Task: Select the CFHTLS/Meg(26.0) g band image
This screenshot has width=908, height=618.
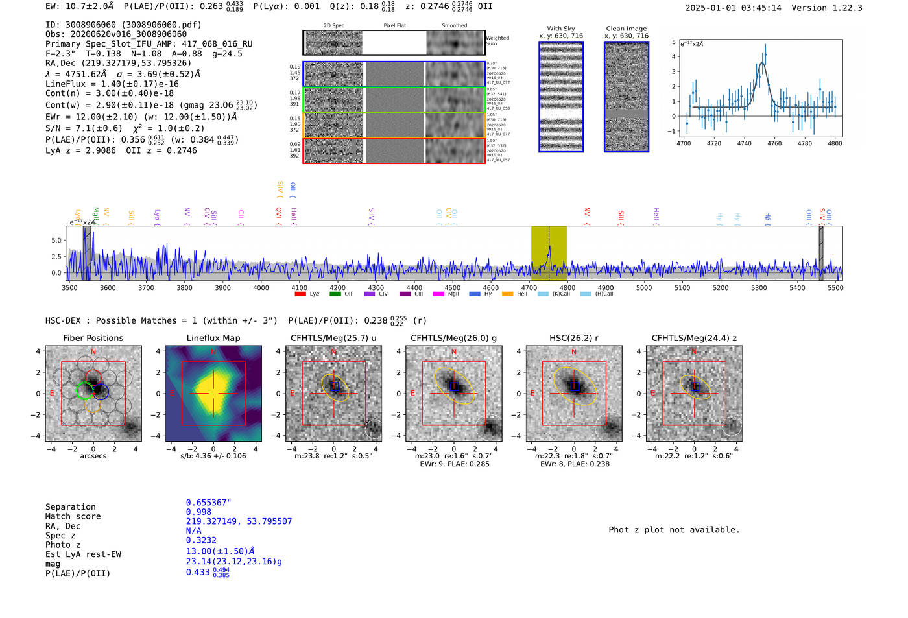Action: (453, 394)
